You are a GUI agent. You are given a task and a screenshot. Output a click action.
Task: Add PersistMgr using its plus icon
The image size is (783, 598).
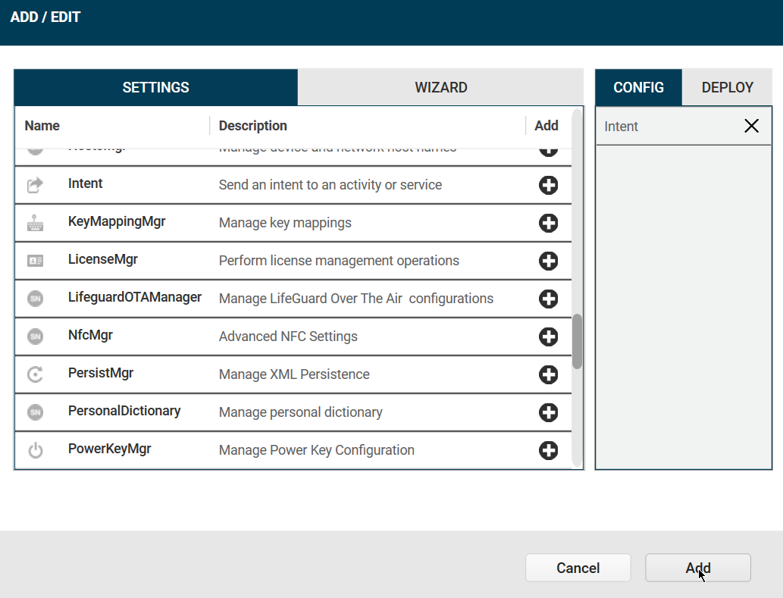(x=548, y=374)
